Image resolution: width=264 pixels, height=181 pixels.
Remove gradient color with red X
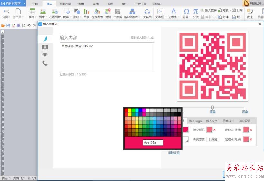[214, 130]
